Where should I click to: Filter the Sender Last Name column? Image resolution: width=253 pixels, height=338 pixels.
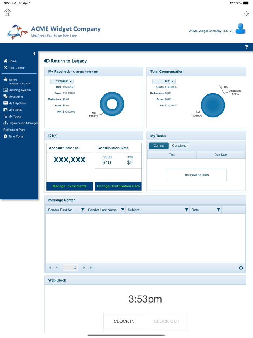pyautogui.click(x=123, y=210)
